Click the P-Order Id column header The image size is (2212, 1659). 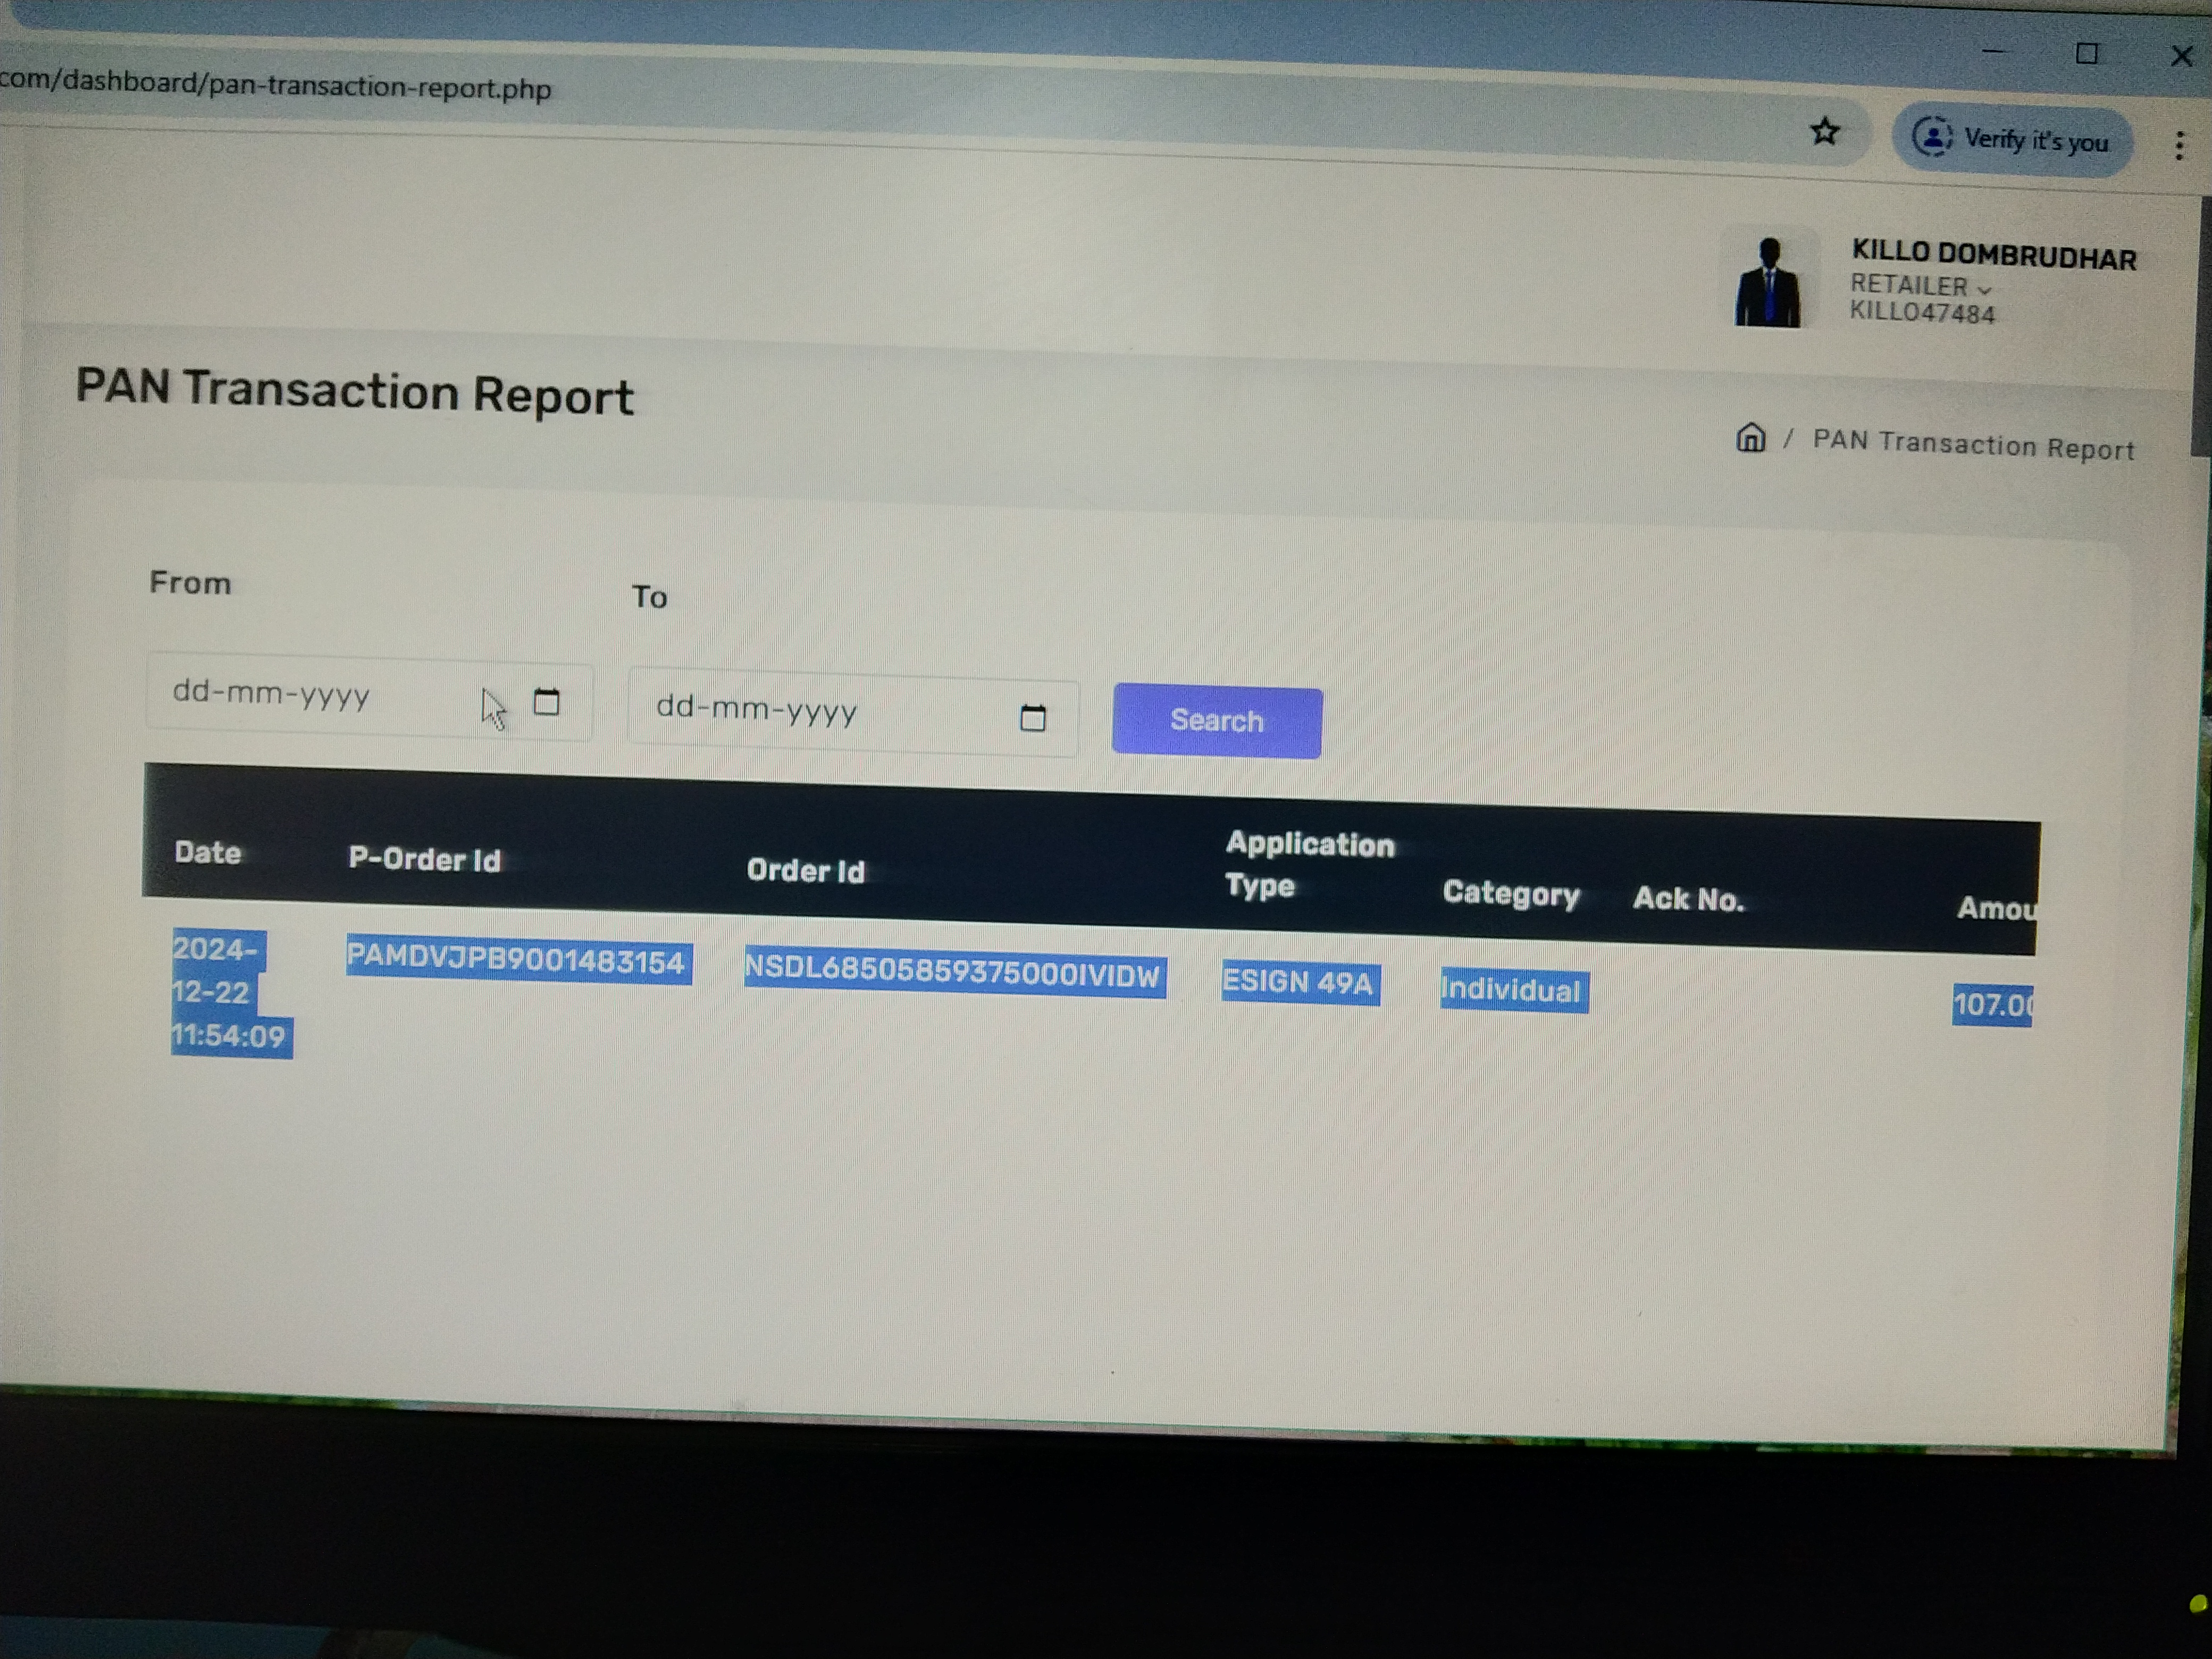(424, 859)
